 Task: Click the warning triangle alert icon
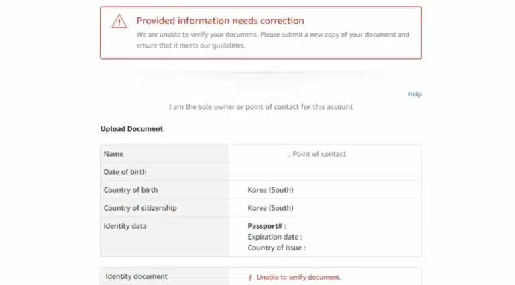pyautogui.click(x=119, y=21)
